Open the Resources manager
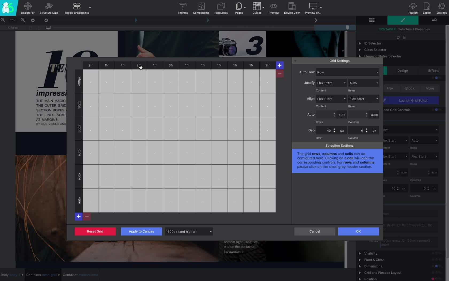This screenshot has height=281, width=449. [221, 8]
